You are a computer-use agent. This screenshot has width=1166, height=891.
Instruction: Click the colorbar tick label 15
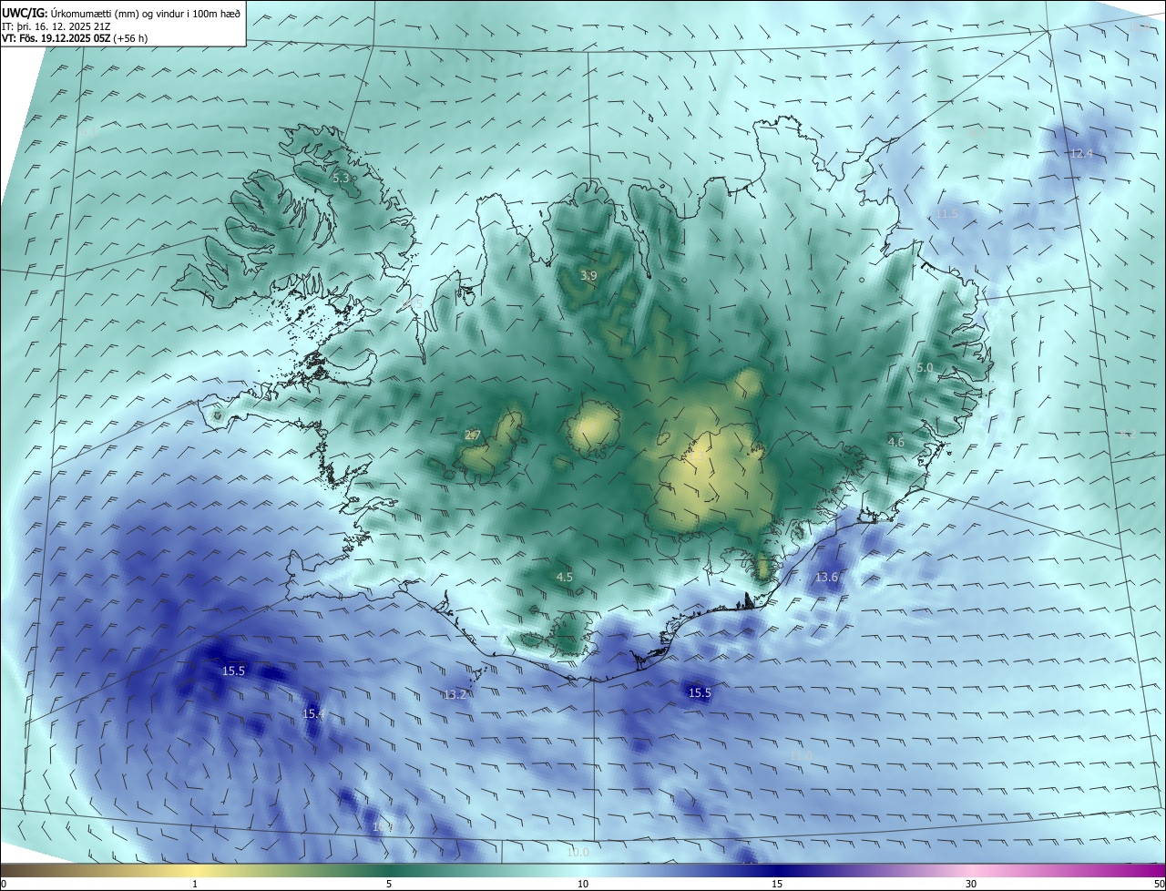point(777,884)
